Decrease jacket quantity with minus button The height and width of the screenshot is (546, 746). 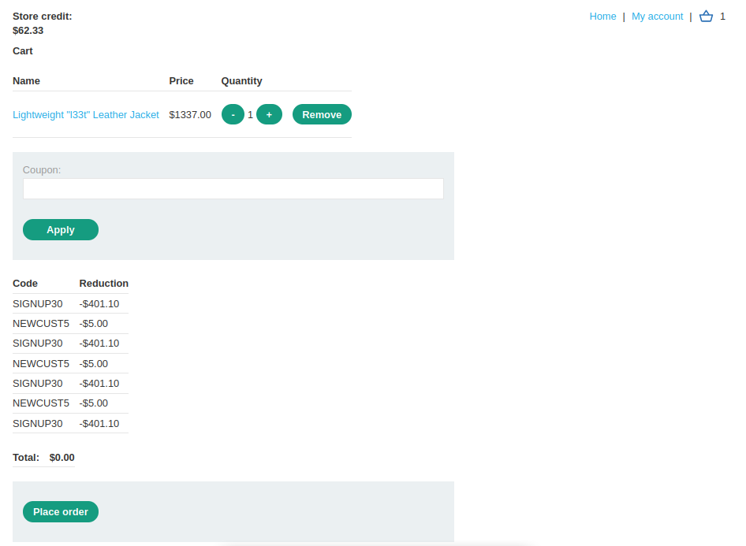pos(233,115)
